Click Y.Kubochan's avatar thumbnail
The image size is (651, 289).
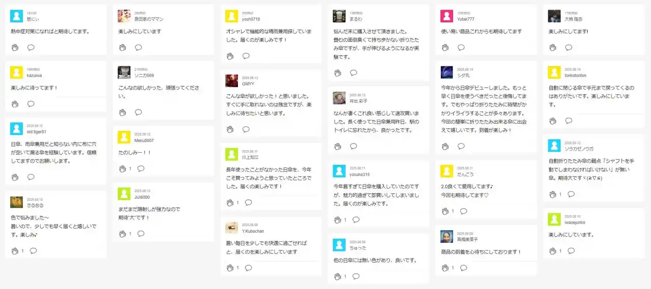coord(231,228)
